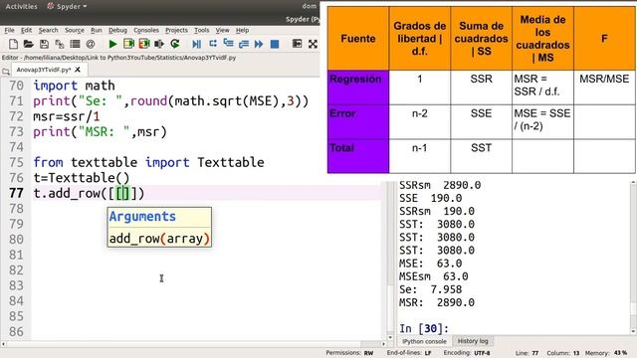Click 'MSR: 2890.0' console output

[437, 302]
